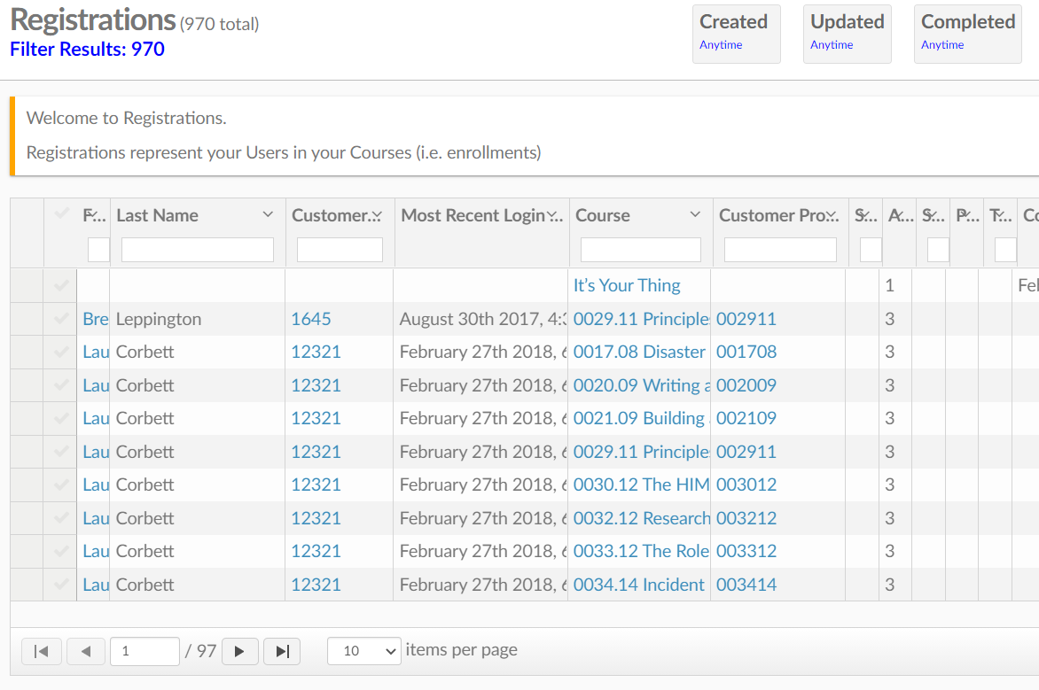Open customer product 002109 link
The image size is (1039, 690).
[x=746, y=418]
